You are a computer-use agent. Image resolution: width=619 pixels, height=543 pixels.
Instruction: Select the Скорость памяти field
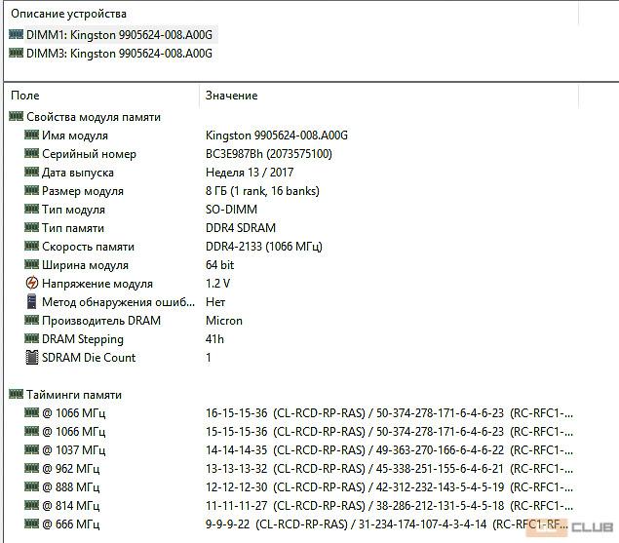(89, 247)
